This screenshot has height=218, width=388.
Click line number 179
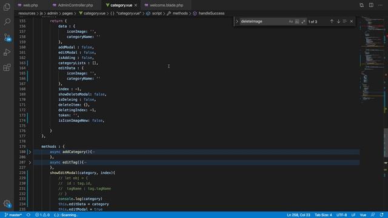tap(22, 147)
